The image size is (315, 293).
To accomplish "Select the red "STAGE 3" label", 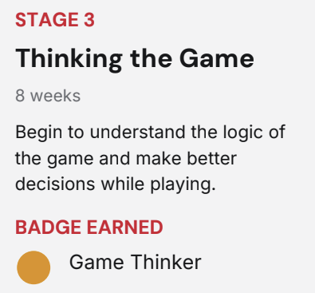I will (x=55, y=20).
